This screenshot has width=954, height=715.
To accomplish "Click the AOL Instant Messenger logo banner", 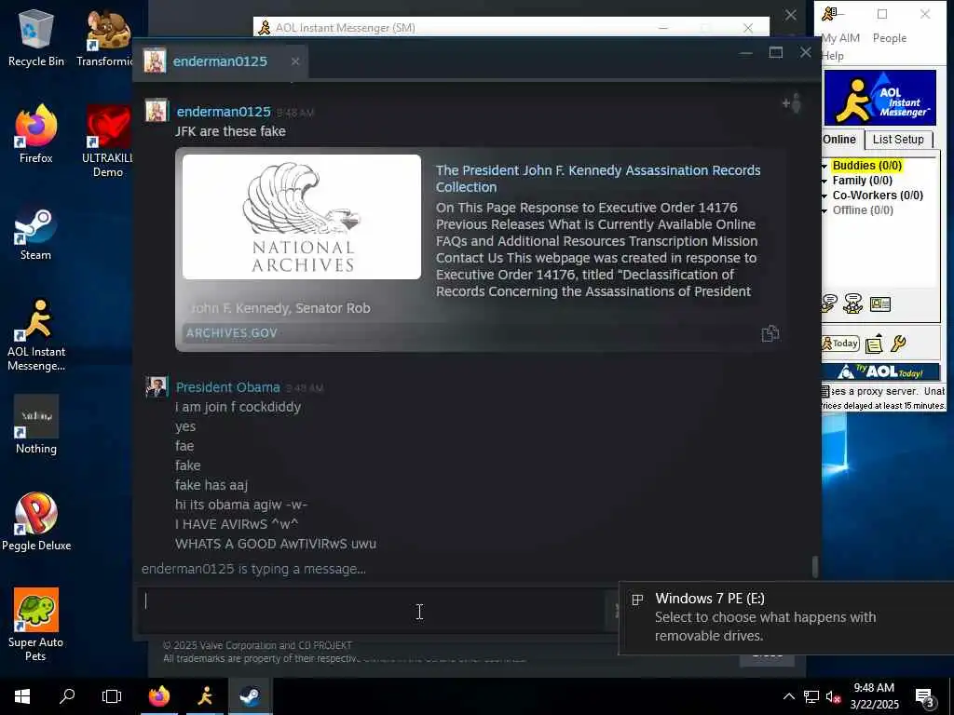I will (x=880, y=98).
